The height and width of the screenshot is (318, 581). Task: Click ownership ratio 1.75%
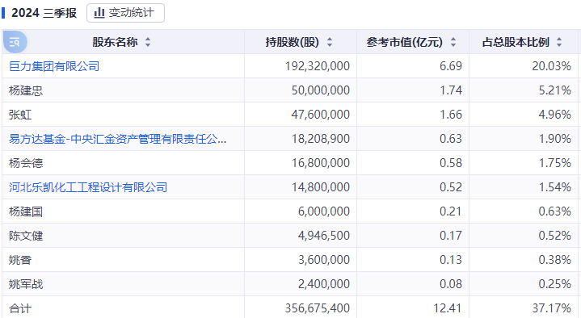[x=554, y=163]
